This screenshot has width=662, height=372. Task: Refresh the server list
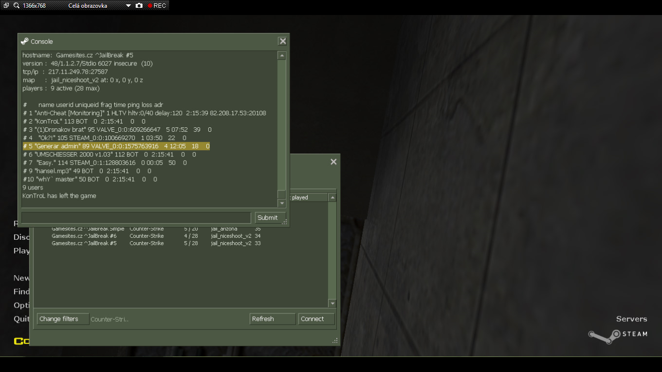(x=272, y=319)
